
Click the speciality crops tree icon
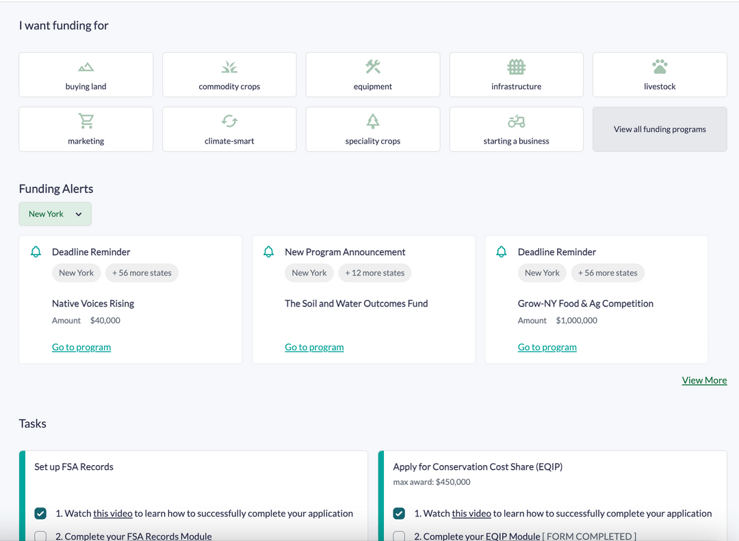pyautogui.click(x=373, y=121)
